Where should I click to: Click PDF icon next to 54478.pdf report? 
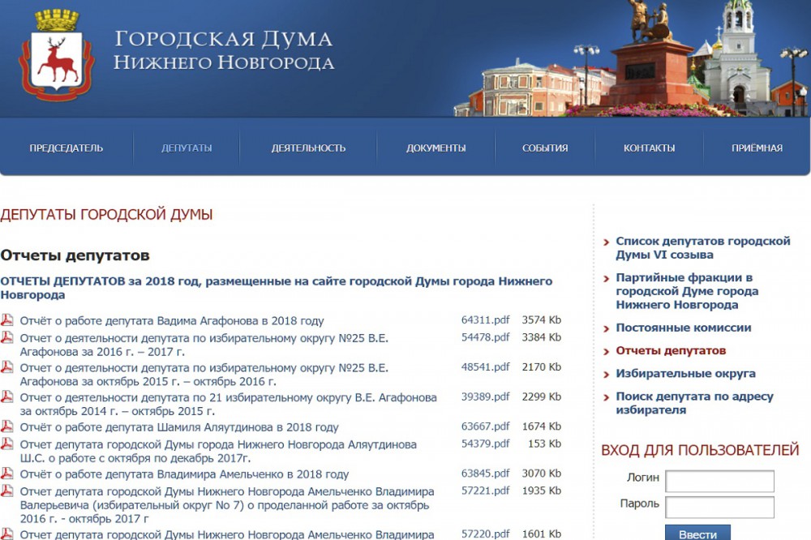(7, 338)
